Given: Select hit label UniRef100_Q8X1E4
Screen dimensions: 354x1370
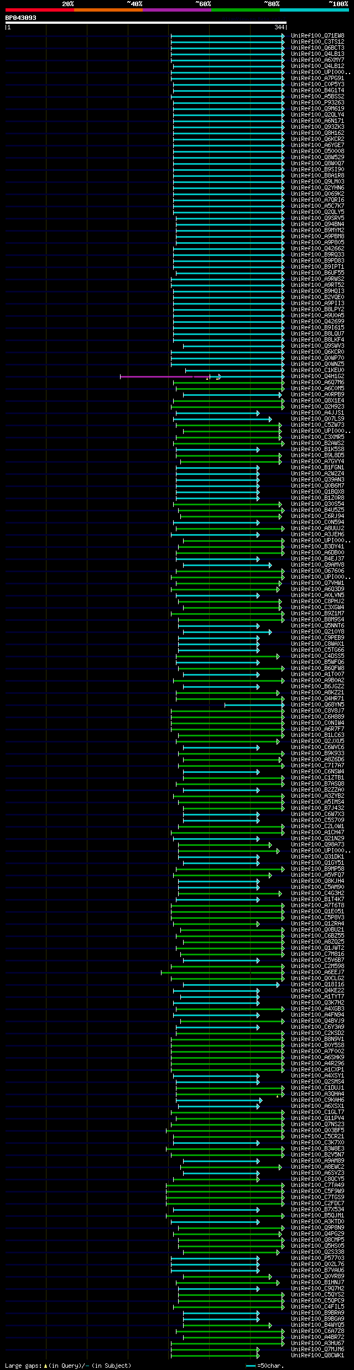Looking at the screenshot, I should (x=317, y=401).
